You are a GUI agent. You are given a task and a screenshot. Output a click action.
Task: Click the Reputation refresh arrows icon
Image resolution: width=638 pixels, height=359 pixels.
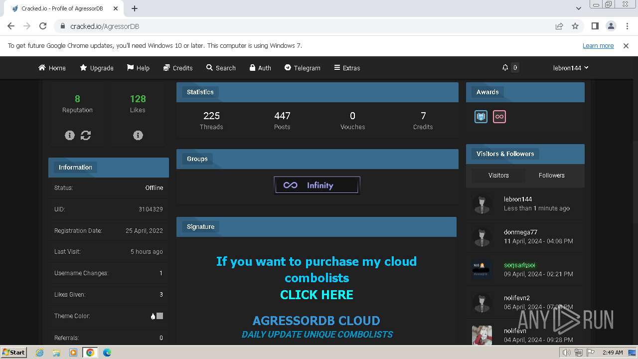[x=86, y=135]
